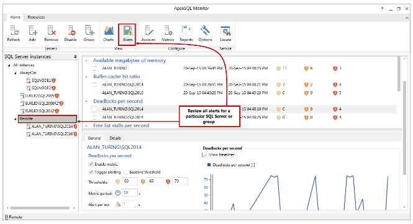
Task: Switch to the Home ribbon tab
Action: point(16,17)
